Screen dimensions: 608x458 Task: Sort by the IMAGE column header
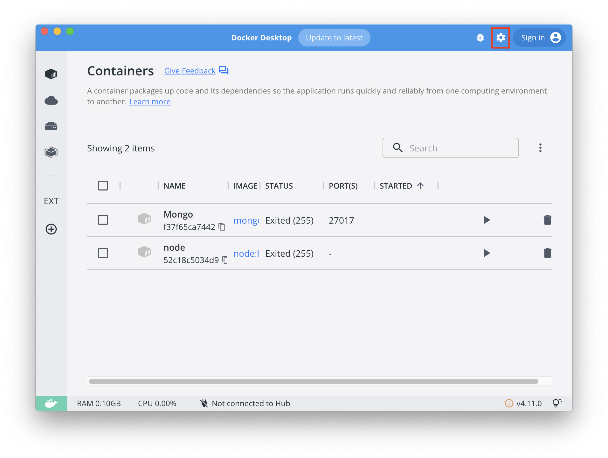point(245,186)
